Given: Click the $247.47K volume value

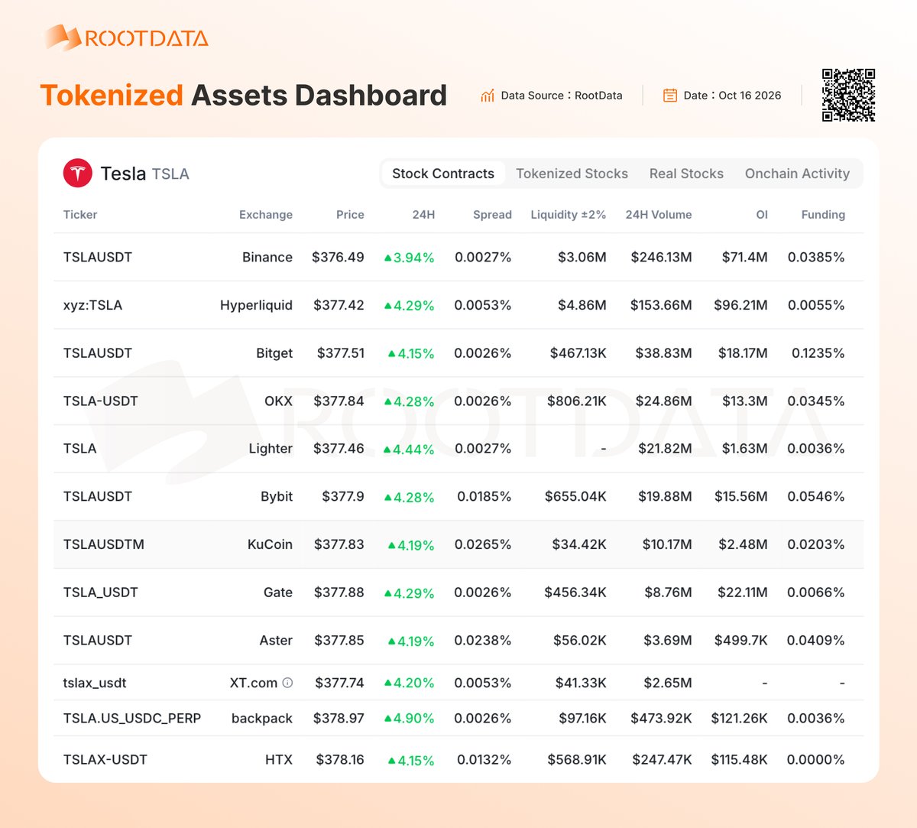Looking at the screenshot, I should [x=662, y=760].
